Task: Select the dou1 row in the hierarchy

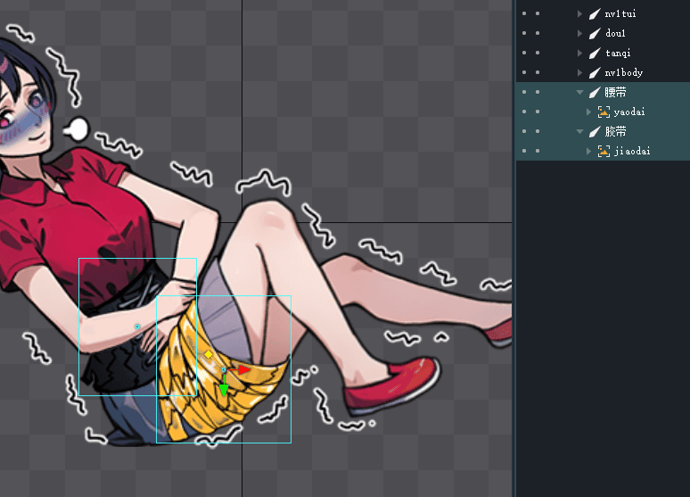Action: click(x=615, y=33)
